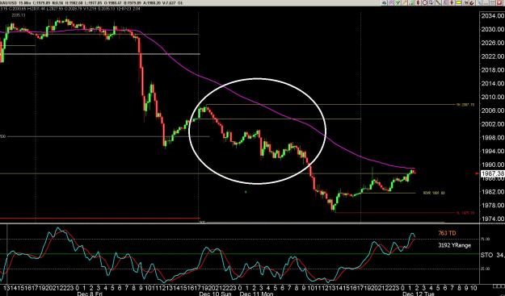
Task: Click the yellow level label near 1982
Action: pyautogui.click(x=434, y=193)
